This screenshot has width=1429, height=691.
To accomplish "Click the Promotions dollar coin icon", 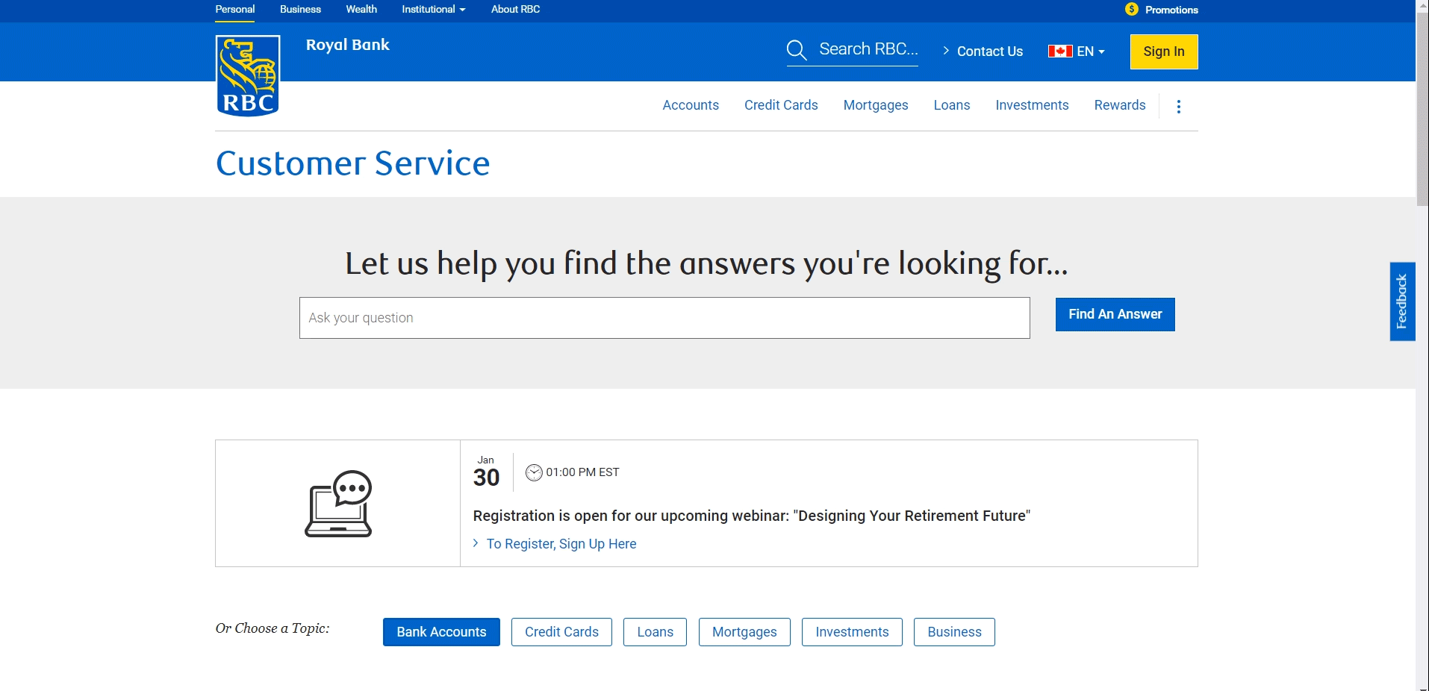I will (1132, 9).
